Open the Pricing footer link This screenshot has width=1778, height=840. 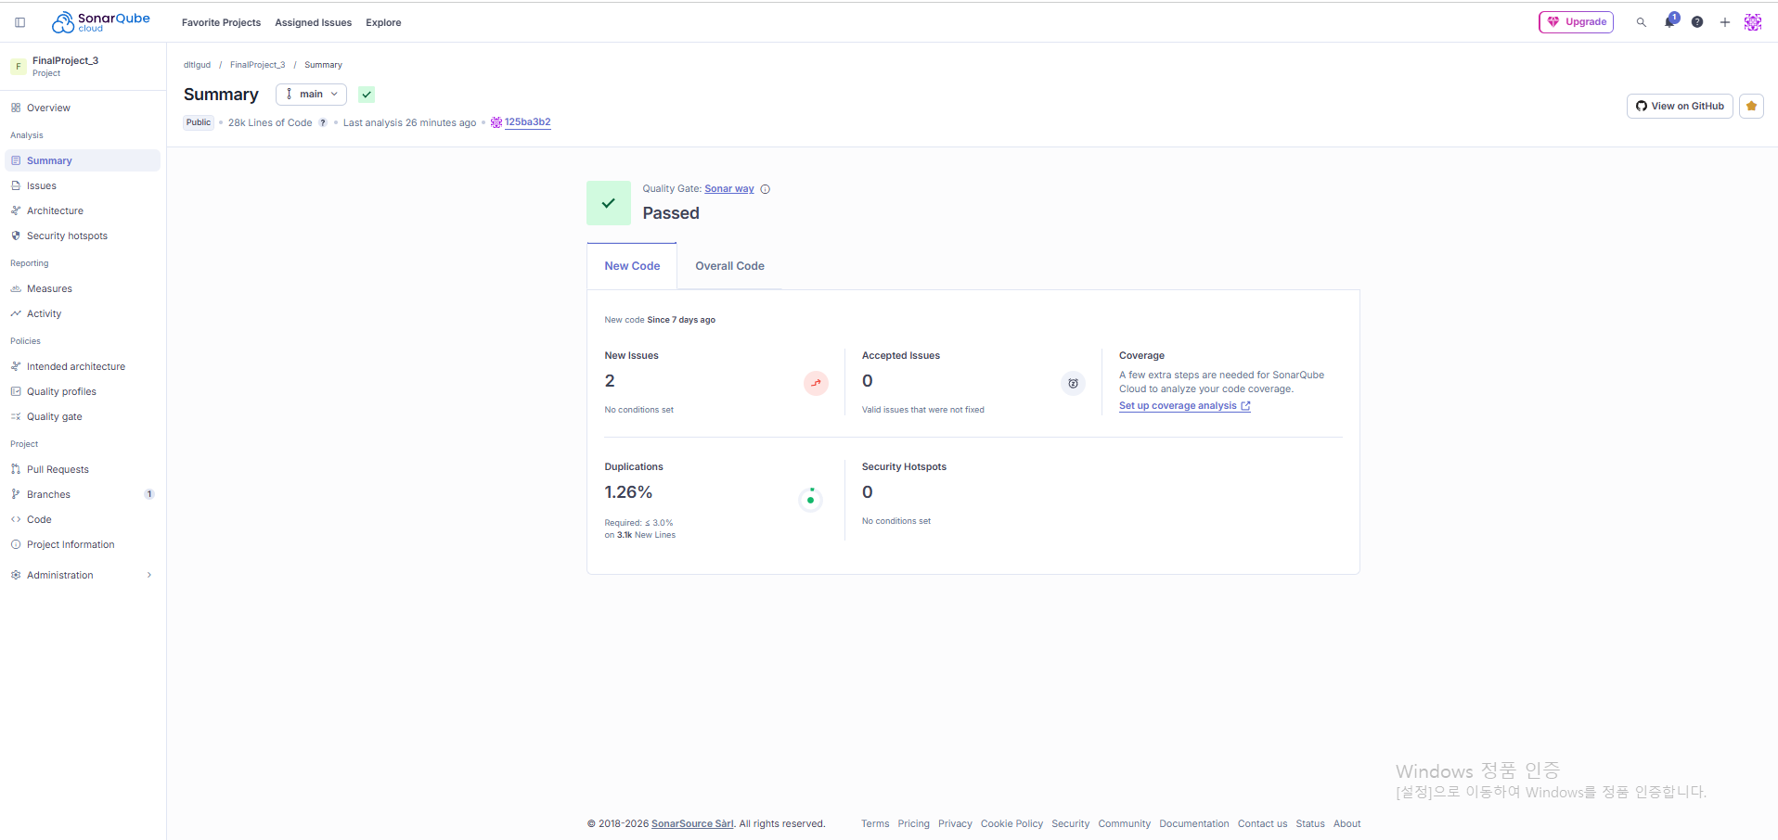tap(914, 824)
